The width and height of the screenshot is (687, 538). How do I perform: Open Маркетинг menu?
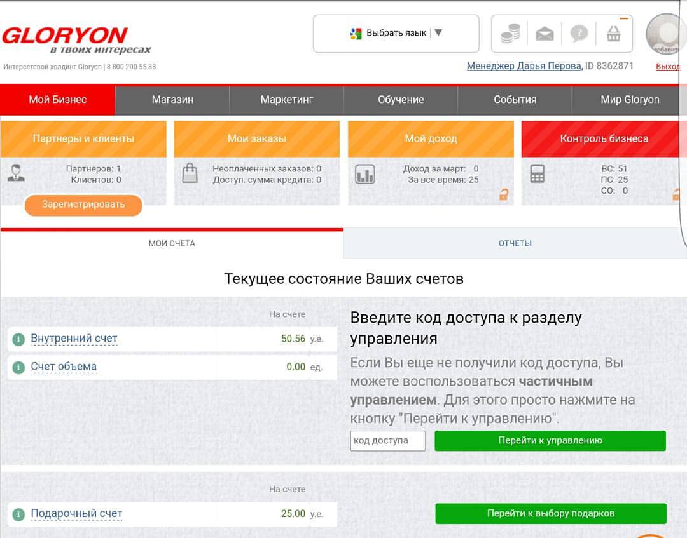click(x=286, y=100)
